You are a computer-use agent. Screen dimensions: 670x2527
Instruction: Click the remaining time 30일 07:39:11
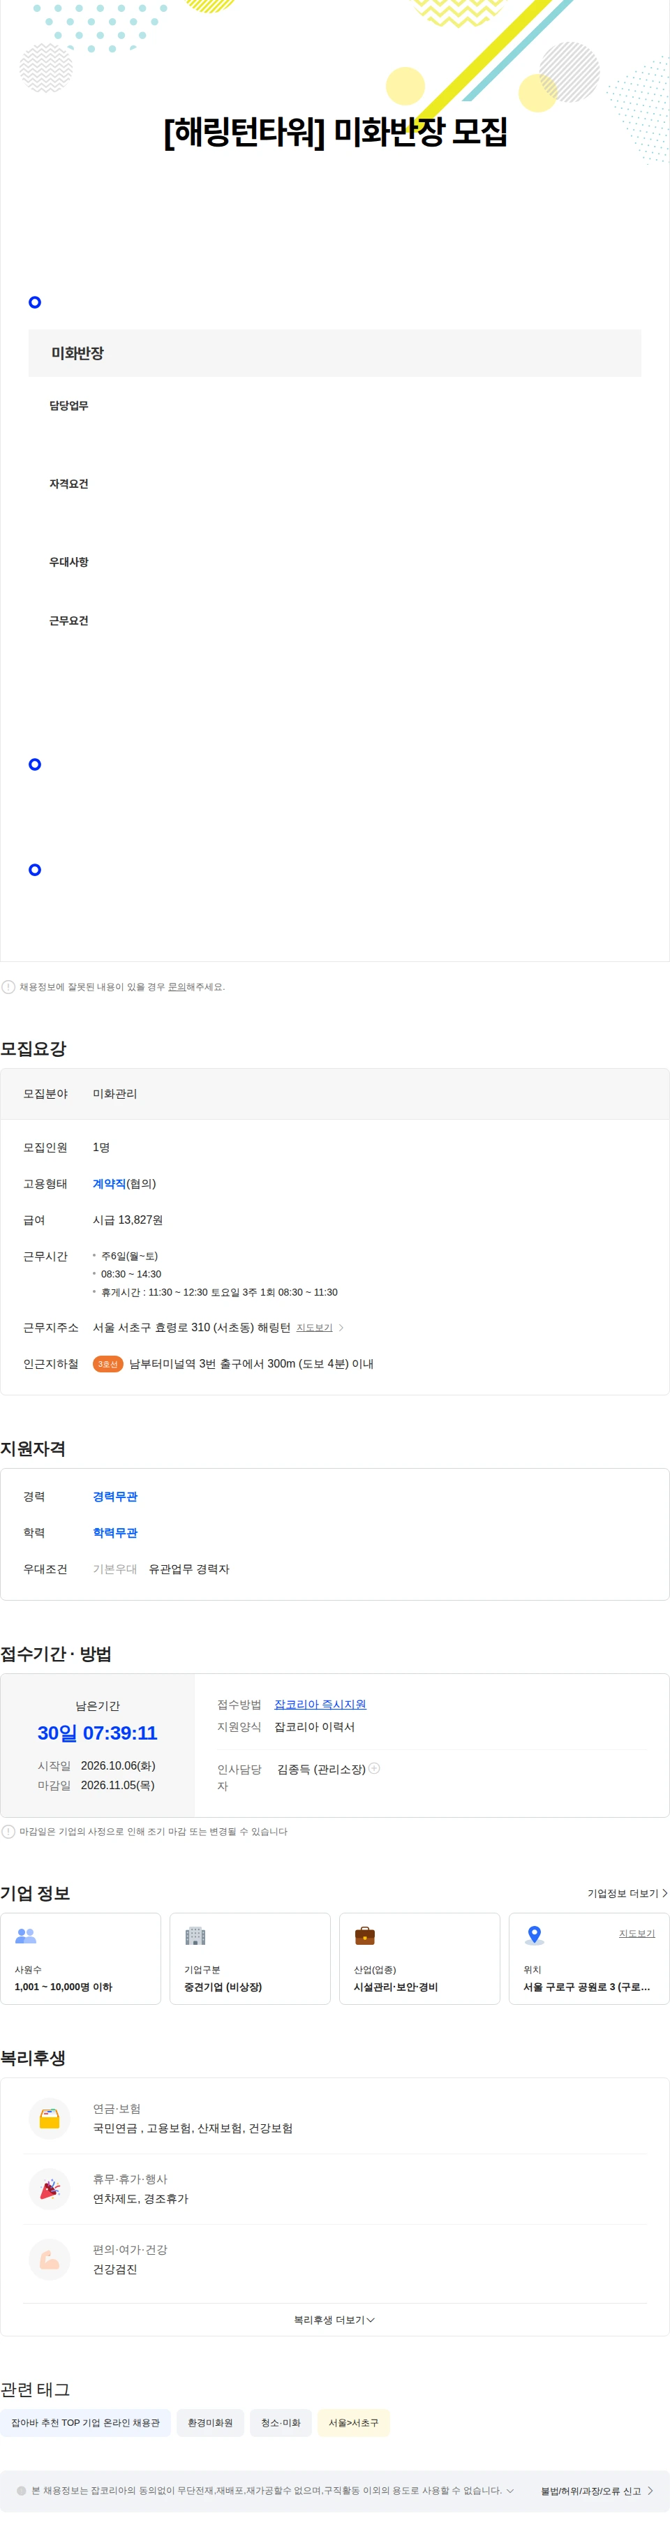coord(97,1733)
